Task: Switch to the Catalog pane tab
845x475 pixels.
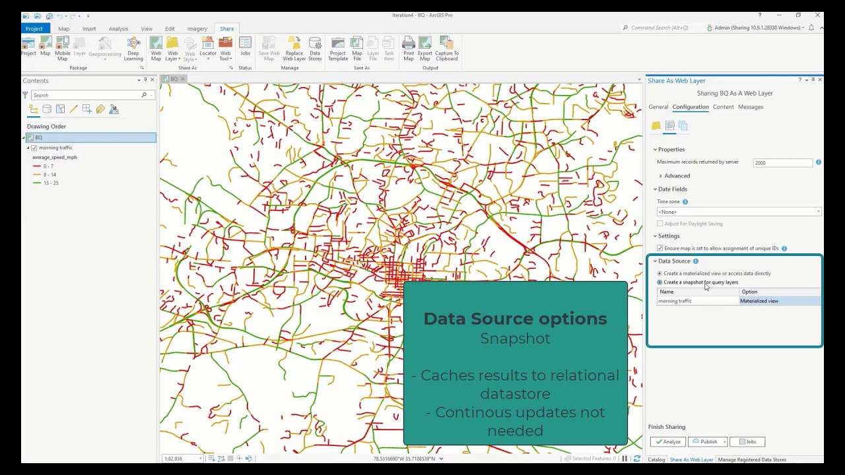Action: coord(656,460)
